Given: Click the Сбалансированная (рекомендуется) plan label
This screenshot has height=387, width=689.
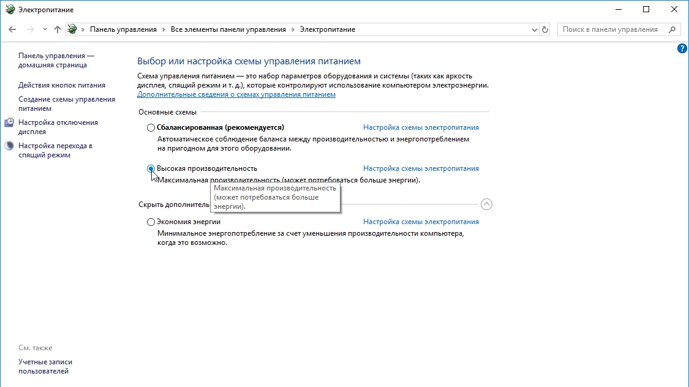Looking at the screenshot, I should click(220, 127).
